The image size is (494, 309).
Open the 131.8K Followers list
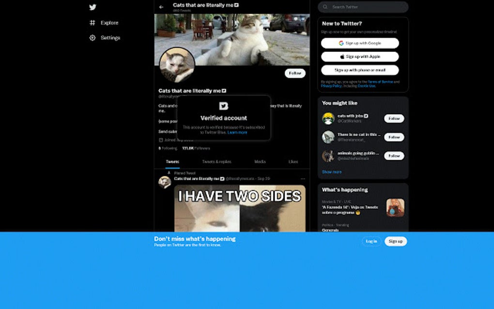pos(196,148)
